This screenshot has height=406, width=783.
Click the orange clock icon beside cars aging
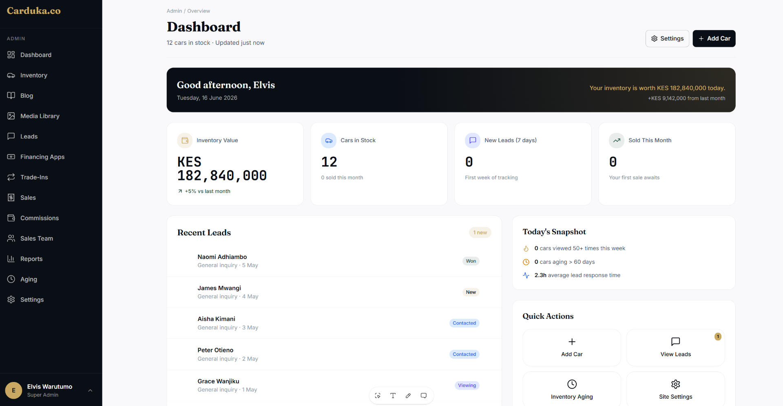coord(526,262)
